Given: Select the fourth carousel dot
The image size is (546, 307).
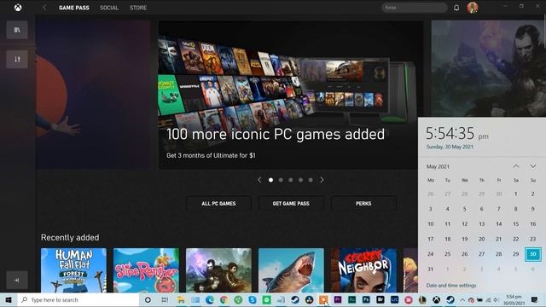Looking at the screenshot, I should tap(300, 180).
